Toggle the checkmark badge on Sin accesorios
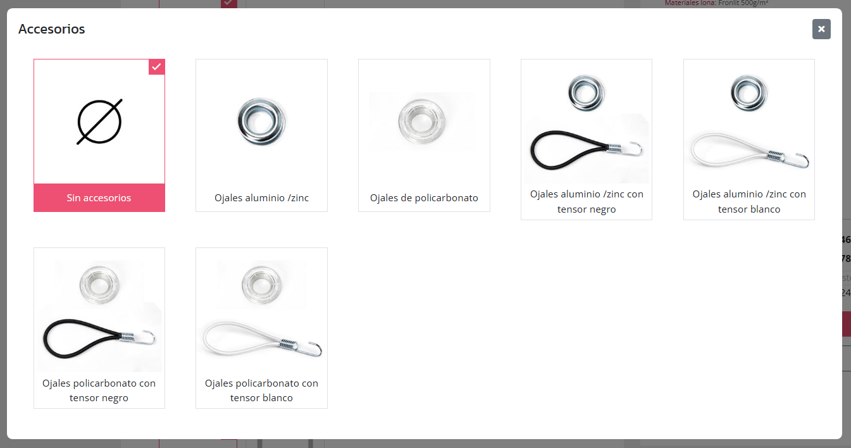This screenshot has width=851, height=448. pos(157,67)
